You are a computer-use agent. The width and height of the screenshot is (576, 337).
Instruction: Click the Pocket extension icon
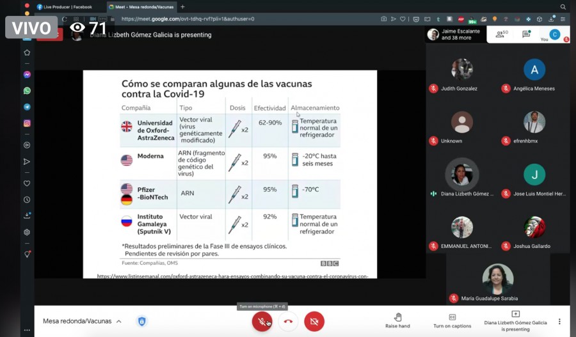coord(416,19)
